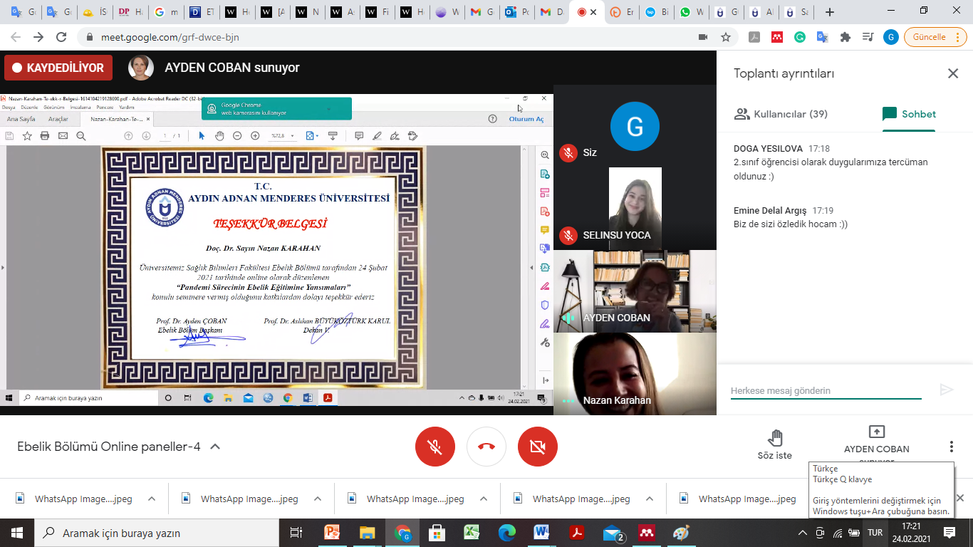Open the three-dot more options menu
973x547 pixels.
point(951,447)
